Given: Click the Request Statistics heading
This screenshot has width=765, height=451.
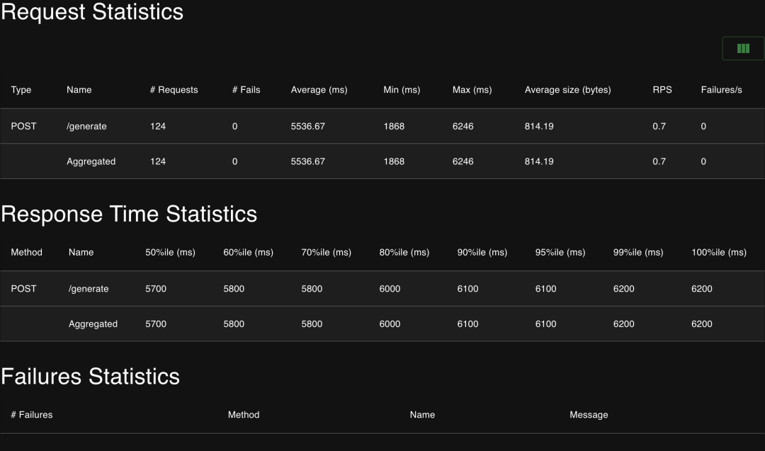Looking at the screenshot, I should (92, 12).
